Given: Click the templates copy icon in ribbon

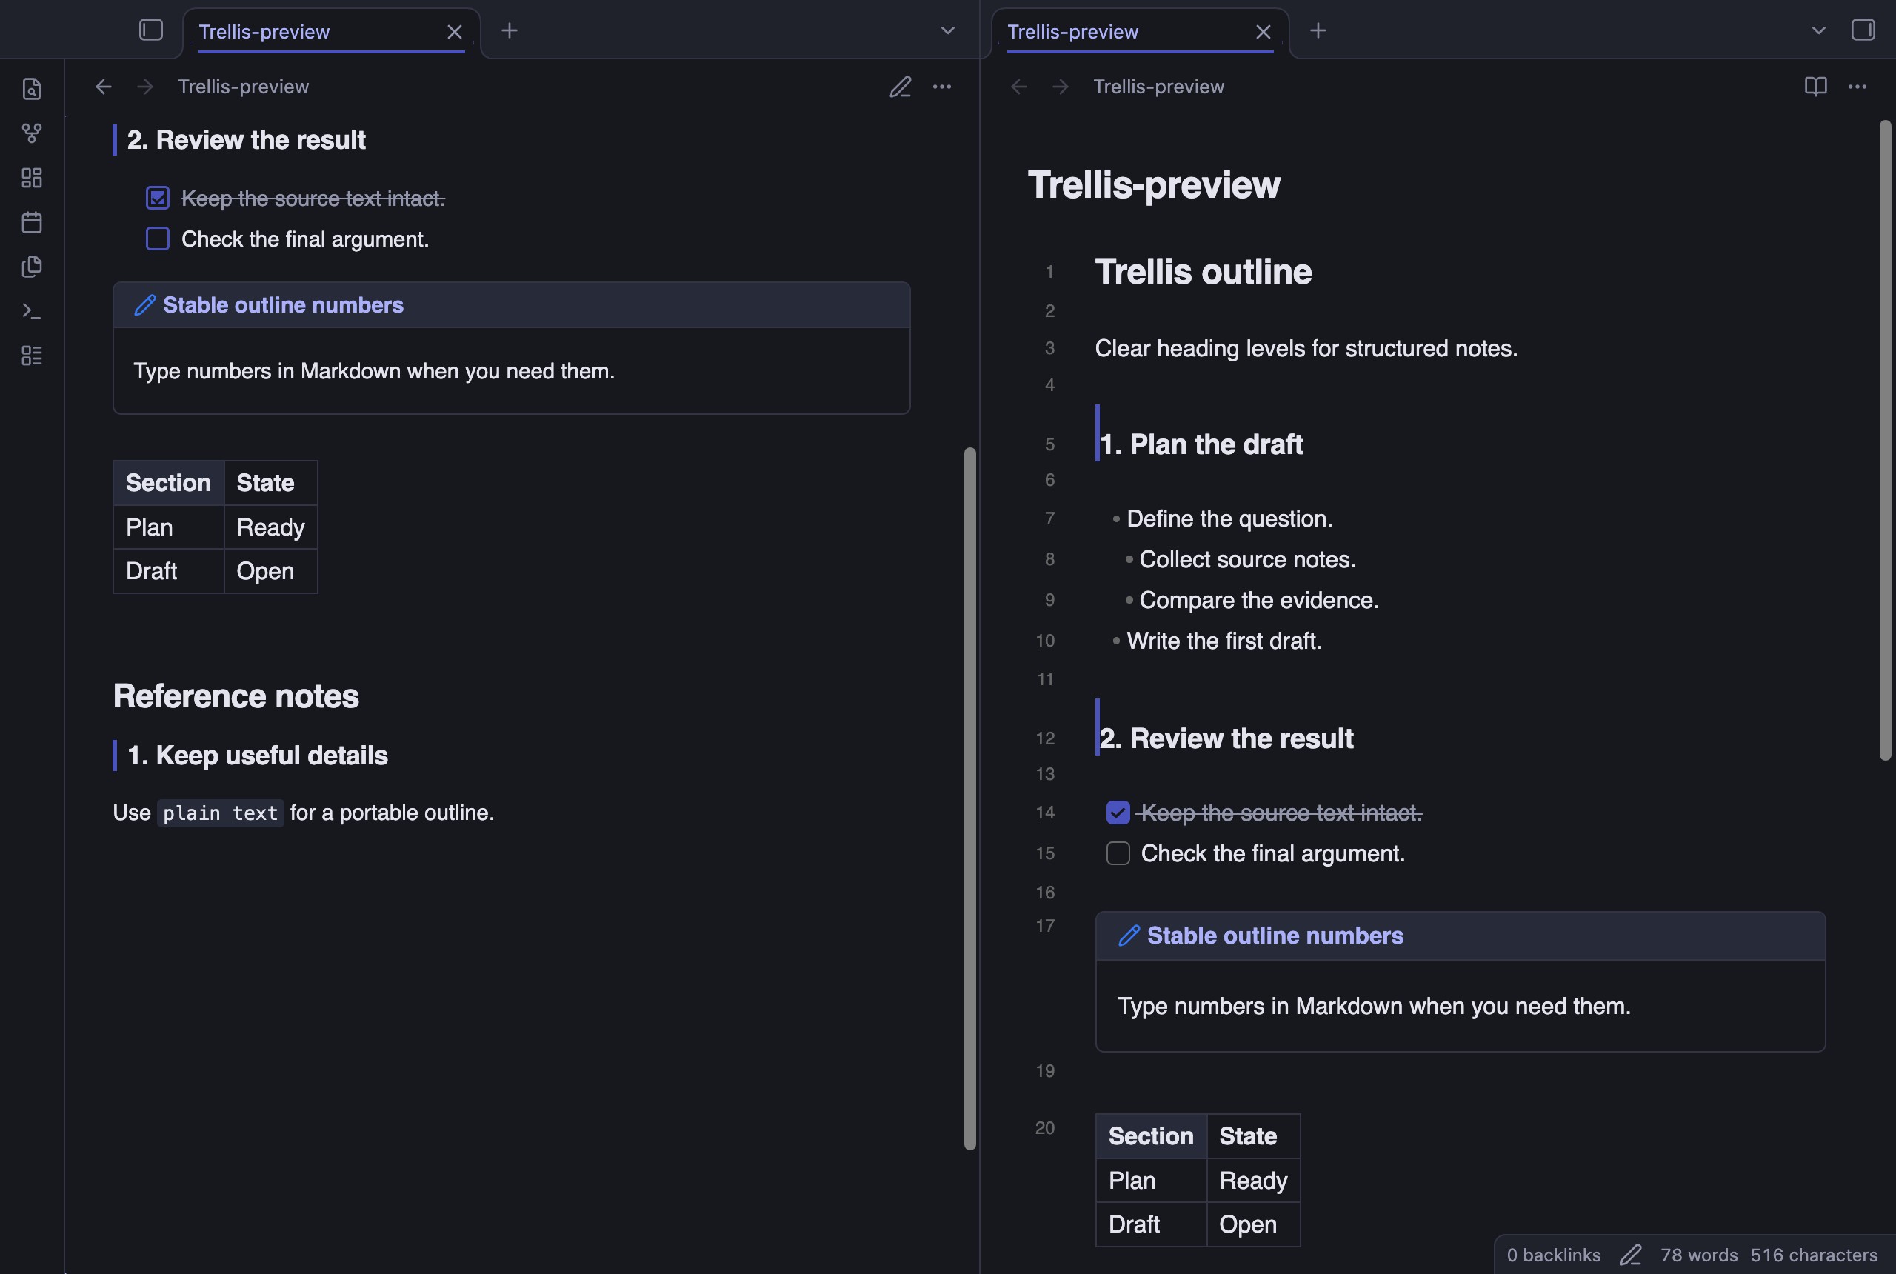Looking at the screenshot, I should coord(32,267).
